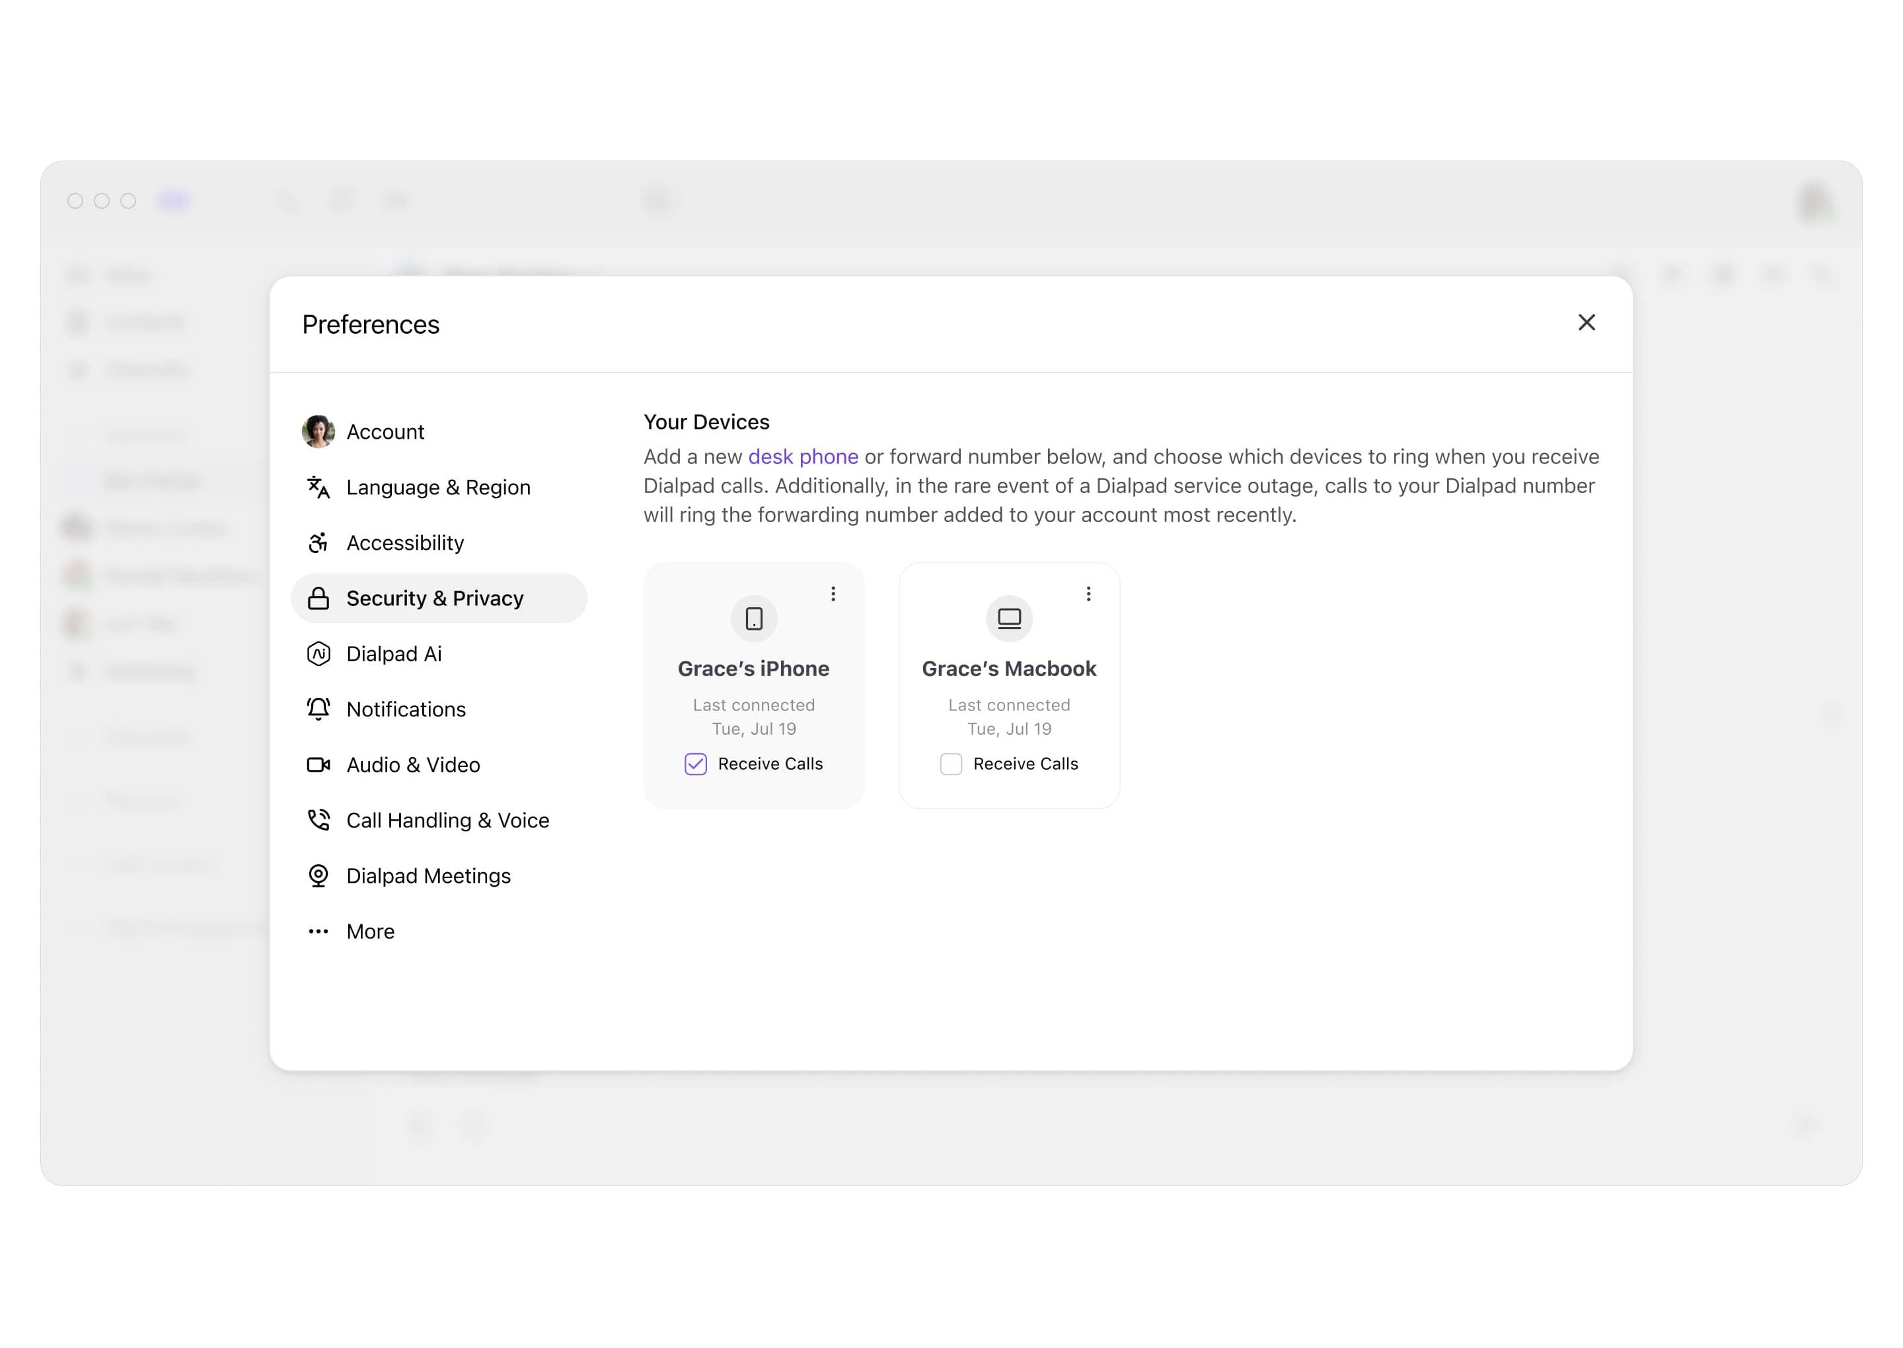Enable Receive Calls for Grace's iPhone

pyautogui.click(x=696, y=763)
